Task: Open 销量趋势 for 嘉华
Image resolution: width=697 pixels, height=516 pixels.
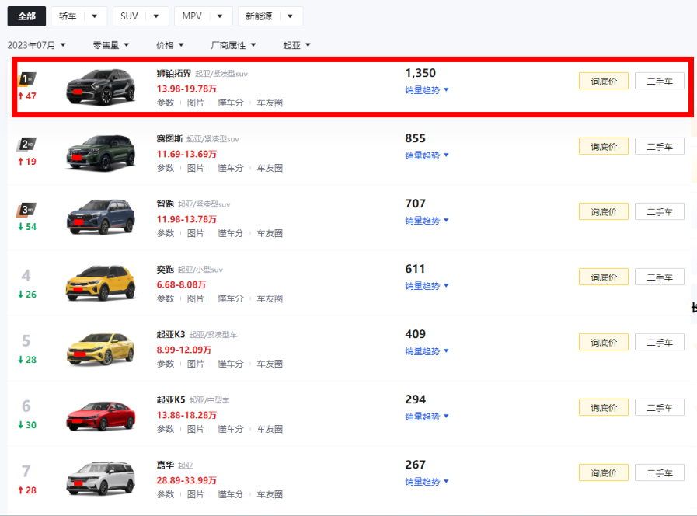Action: click(427, 483)
